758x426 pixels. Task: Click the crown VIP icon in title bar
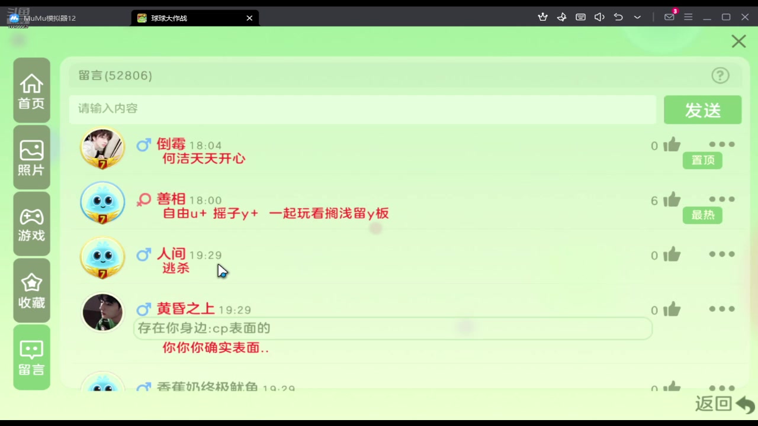coord(542,17)
